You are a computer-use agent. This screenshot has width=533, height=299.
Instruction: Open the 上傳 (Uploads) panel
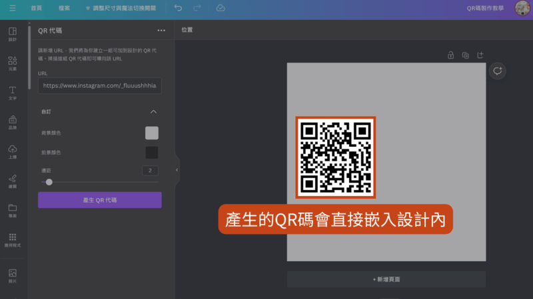pos(12,151)
